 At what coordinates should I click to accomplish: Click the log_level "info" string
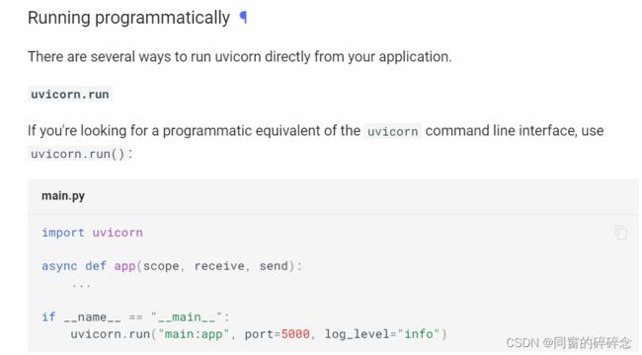(419, 334)
